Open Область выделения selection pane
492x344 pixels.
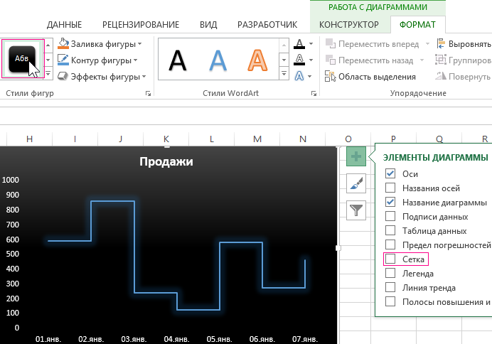[x=370, y=77]
